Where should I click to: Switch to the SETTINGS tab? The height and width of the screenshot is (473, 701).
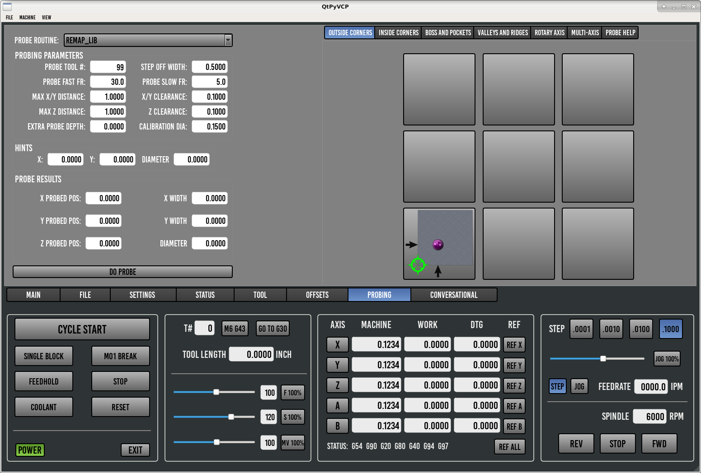(142, 295)
